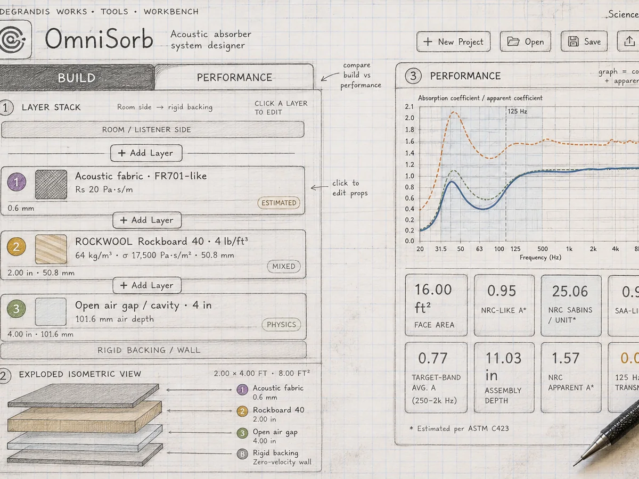The height and width of the screenshot is (479, 639).
Task: Save the project with the Save button
Action: [x=584, y=42]
